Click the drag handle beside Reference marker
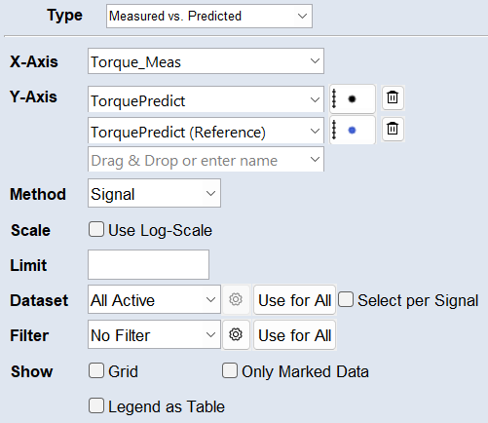The width and height of the screenshot is (488, 423). click(334, 131)
